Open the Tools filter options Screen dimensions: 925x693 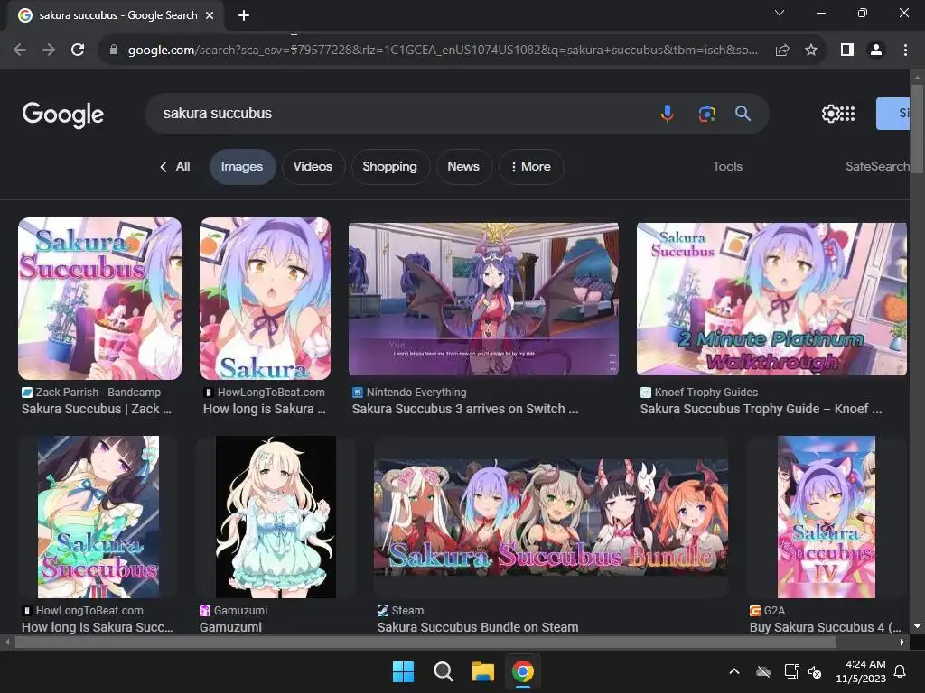pyautogui.click(x=727, y=167)
